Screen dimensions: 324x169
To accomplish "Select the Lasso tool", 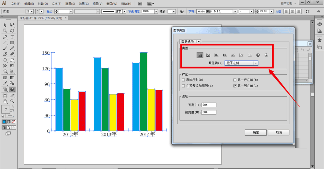I will pos(12,31).
